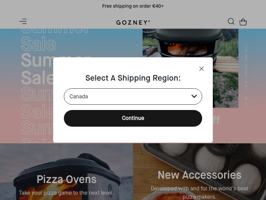The image size is (266, 200).
Task: Close the shipping region dialog
Action: [201, 69]
